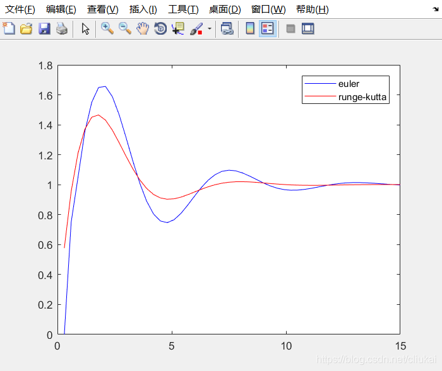442x371 pixels.
Task: Open the 查看(V) menu
Action: tap(102, 9)
